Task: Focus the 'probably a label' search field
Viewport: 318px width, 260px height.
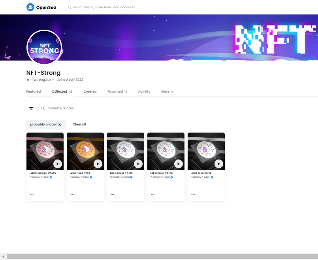Action: point(178,108)
